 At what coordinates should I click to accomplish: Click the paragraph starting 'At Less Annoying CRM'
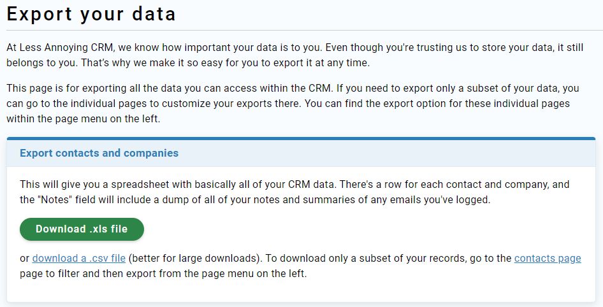coord(295,55)
